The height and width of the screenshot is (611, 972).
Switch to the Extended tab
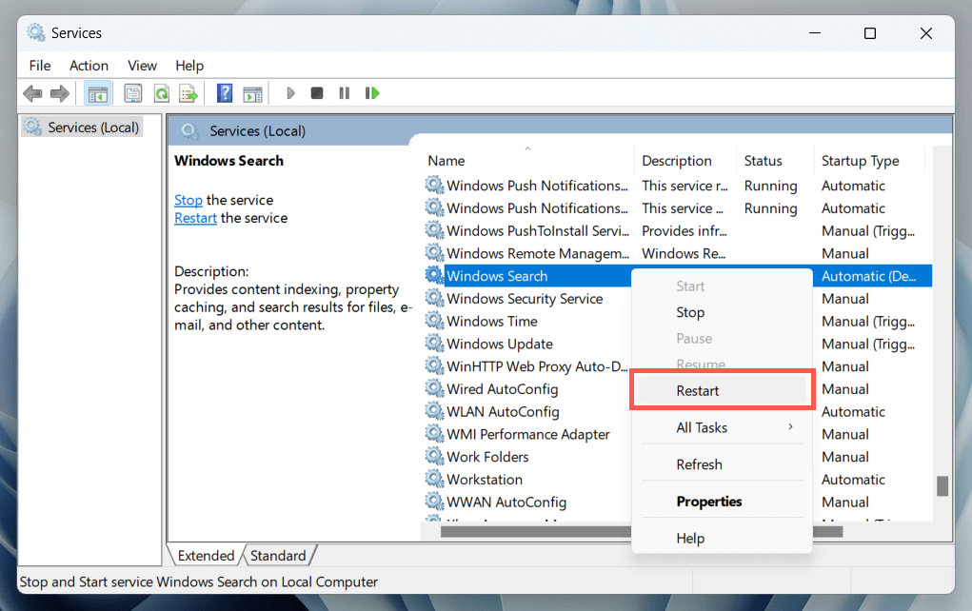pos(206,555)
